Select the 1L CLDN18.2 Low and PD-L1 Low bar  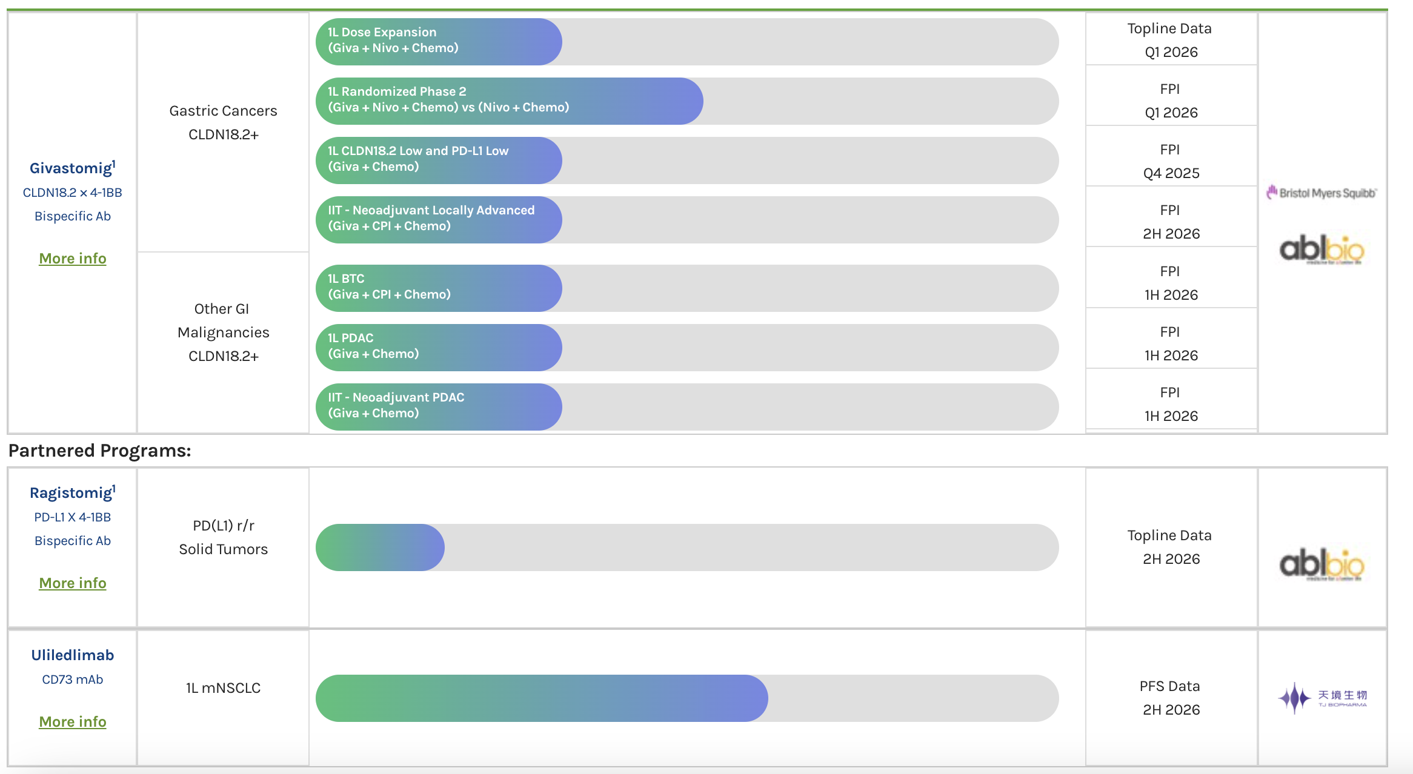(x=439, y=160)
